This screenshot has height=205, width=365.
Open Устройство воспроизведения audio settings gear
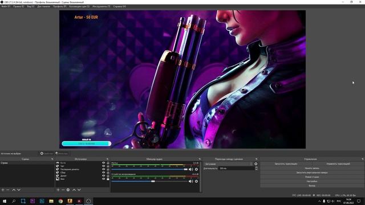196,181
